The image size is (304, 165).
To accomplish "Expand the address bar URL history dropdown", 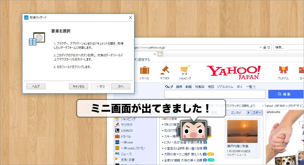I will 260,47.
